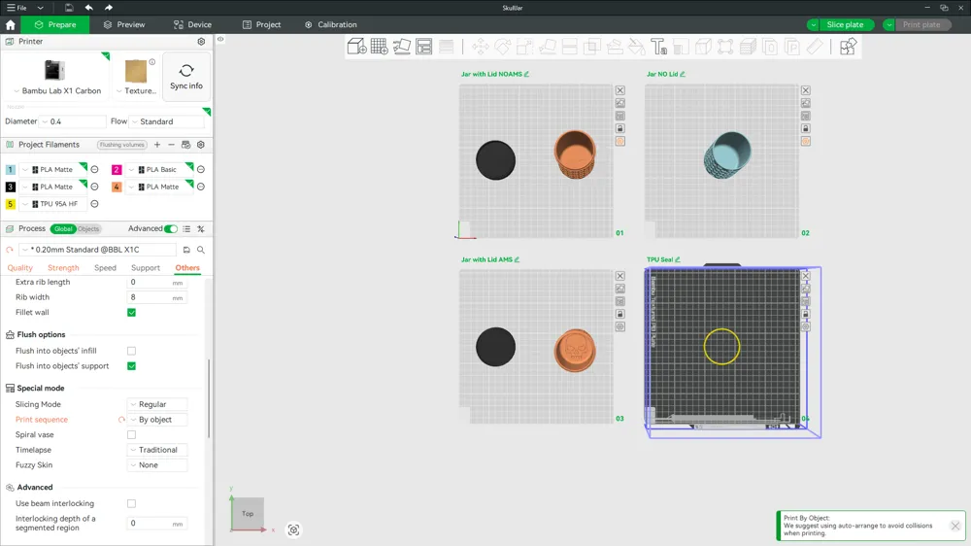Open Project Filaments settings gear
The height and width of the screenshot is (546, 971).
(x=201, y=145)
